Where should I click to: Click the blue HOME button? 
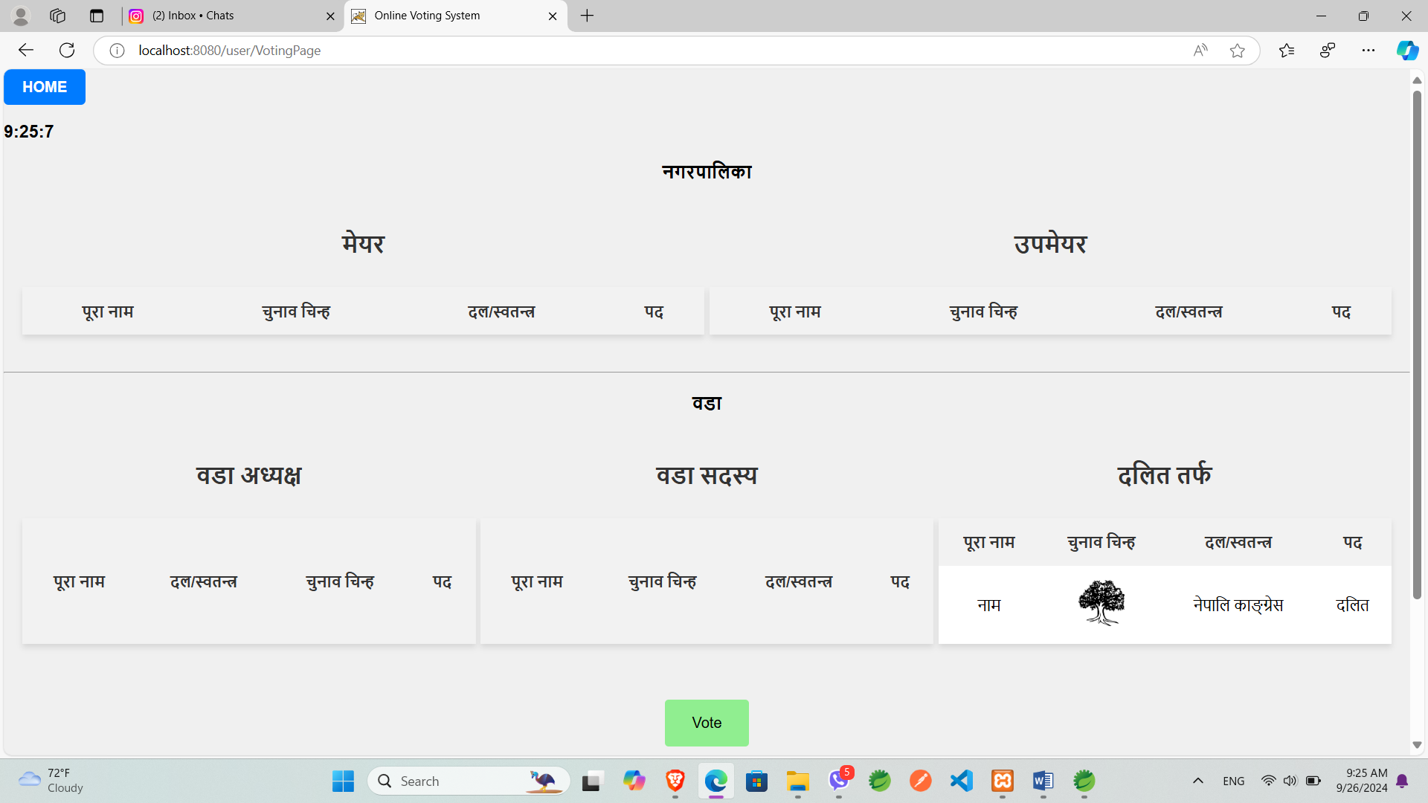(45, 87)
